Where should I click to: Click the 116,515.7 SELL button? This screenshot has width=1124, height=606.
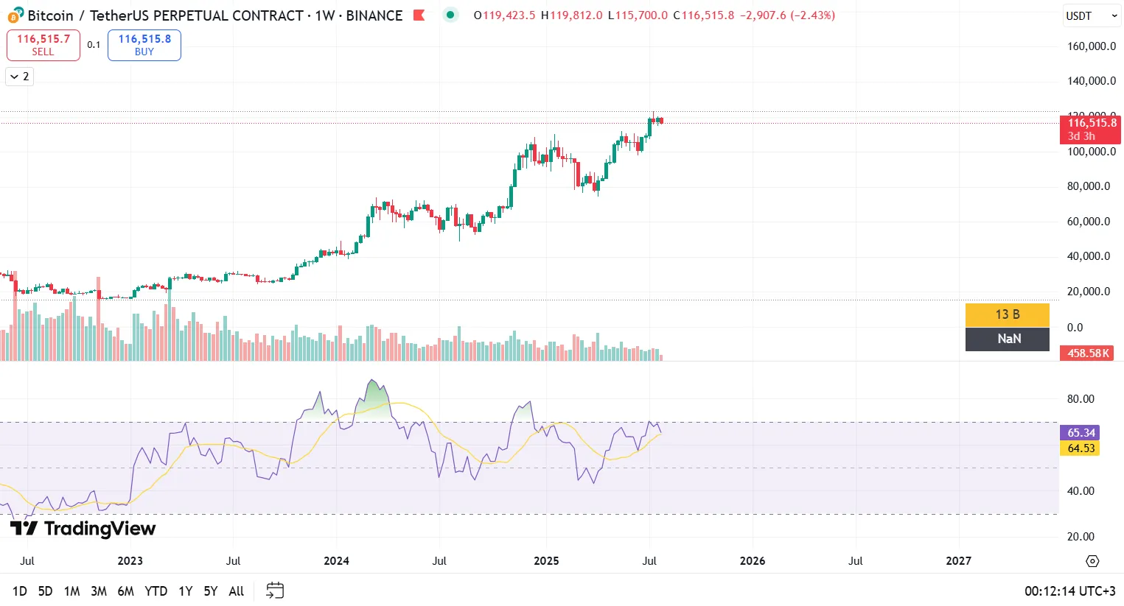coord(43,45)
